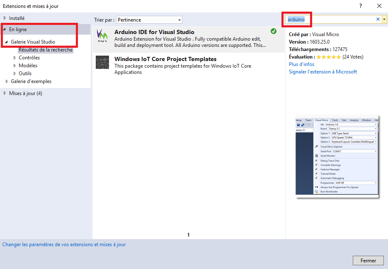
Task: Select the Modèles category
Action: 28,66
